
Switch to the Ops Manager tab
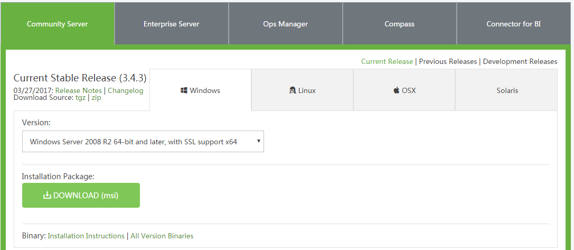click(286, 24)
